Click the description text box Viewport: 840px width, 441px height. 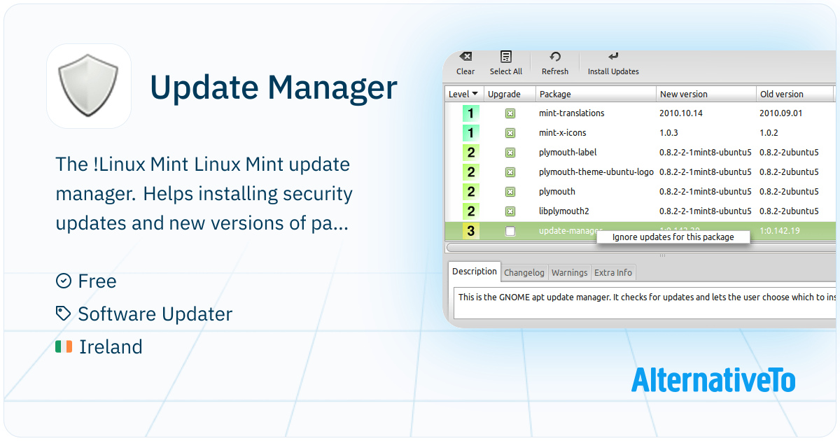(x=645, y=304)
